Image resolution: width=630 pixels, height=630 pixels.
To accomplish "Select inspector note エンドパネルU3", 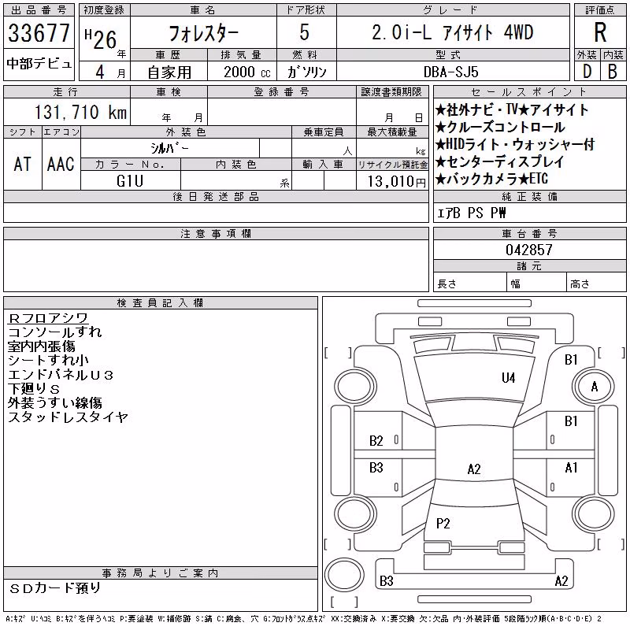I will click(61, 375).
